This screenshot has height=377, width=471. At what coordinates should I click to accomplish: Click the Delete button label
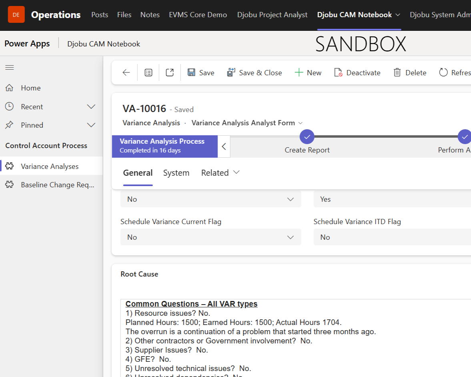[x=416, y=73]
